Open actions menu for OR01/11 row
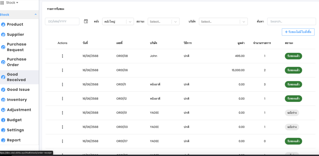The width and height of the screenshot is (319, 156). 62,84
